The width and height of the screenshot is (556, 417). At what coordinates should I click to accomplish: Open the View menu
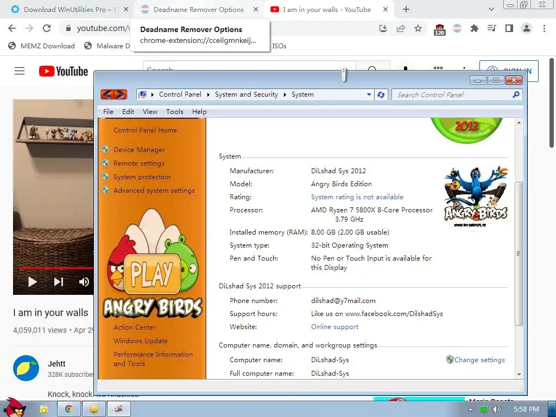click(150, 112)
